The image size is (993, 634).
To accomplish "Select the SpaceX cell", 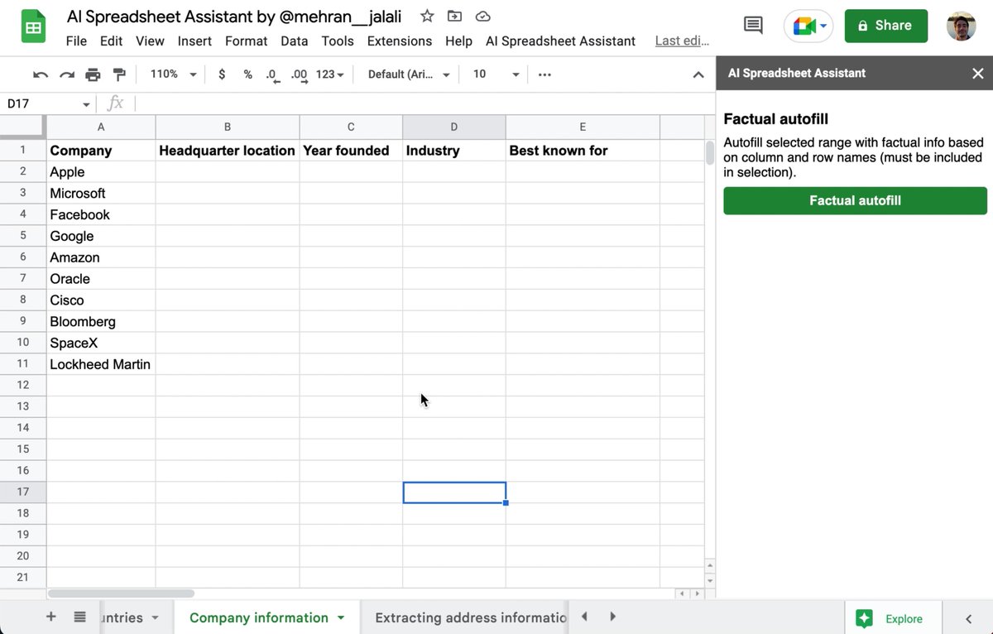I will pos(101,343).
